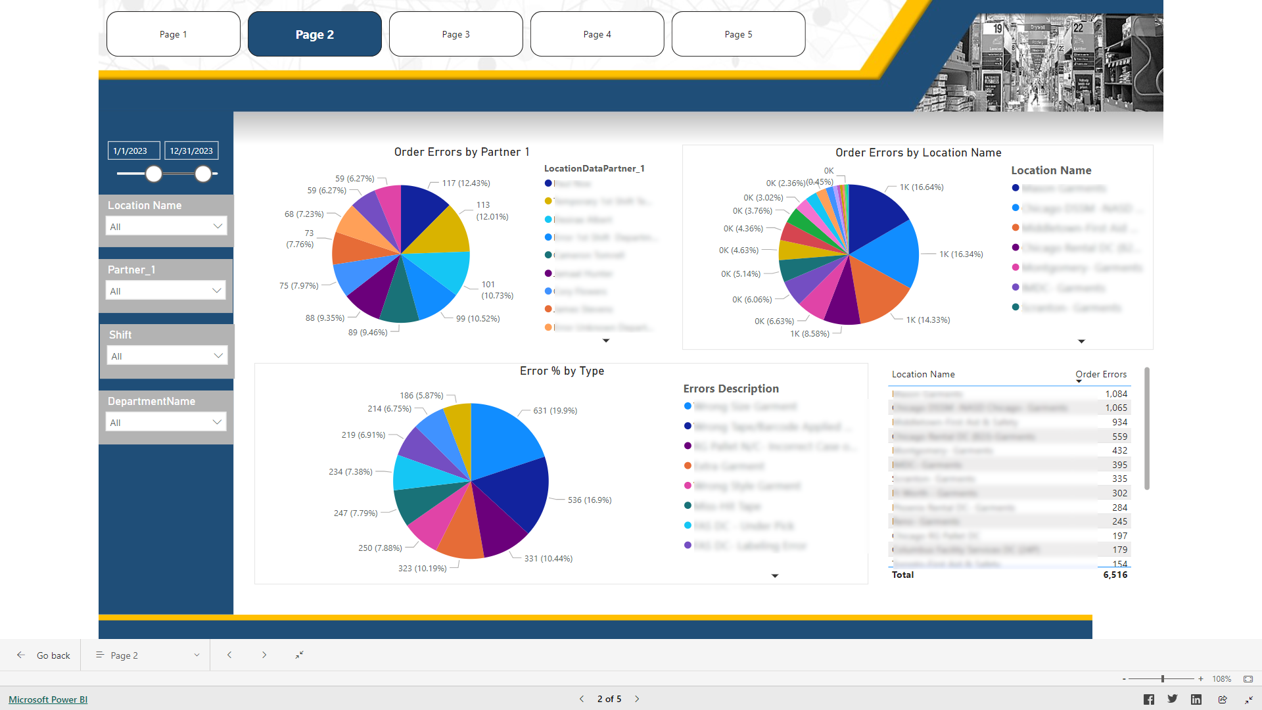Open the Partner_1 filter dropdown
Image resolution: width=1262 pixels, height=710 pixels.
217,290
